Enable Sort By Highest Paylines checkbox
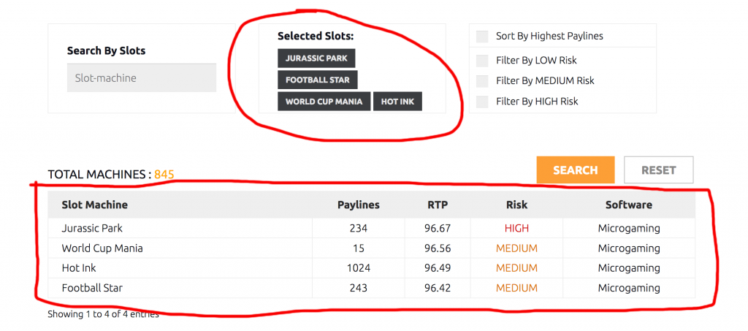Screen dimensions: 748x331 (x=482, y=37)
